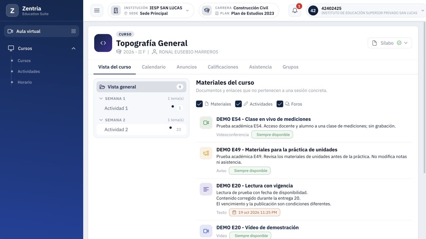Click the teacher person icon by RONAL EUSEBIO
426x239 pixels.
(x=154, y=52)
